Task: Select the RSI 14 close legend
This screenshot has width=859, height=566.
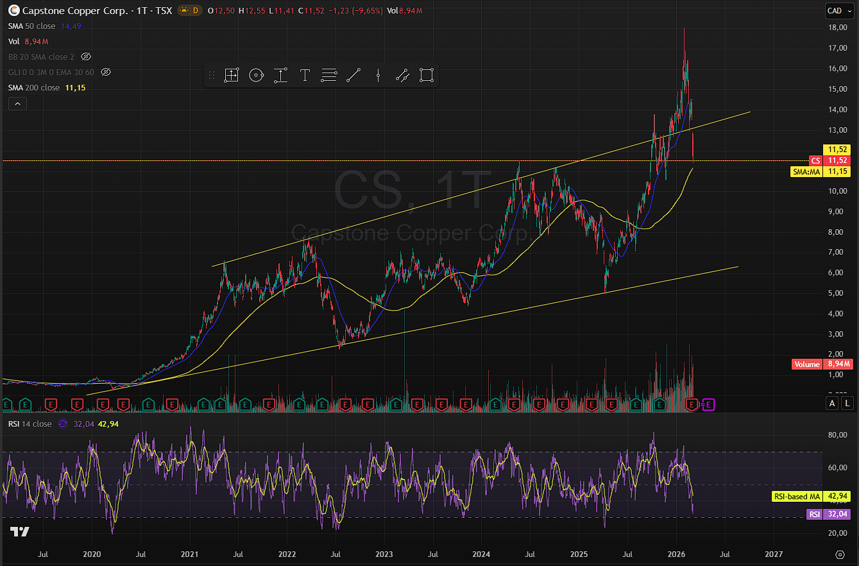Action: [x=30, y=424]
